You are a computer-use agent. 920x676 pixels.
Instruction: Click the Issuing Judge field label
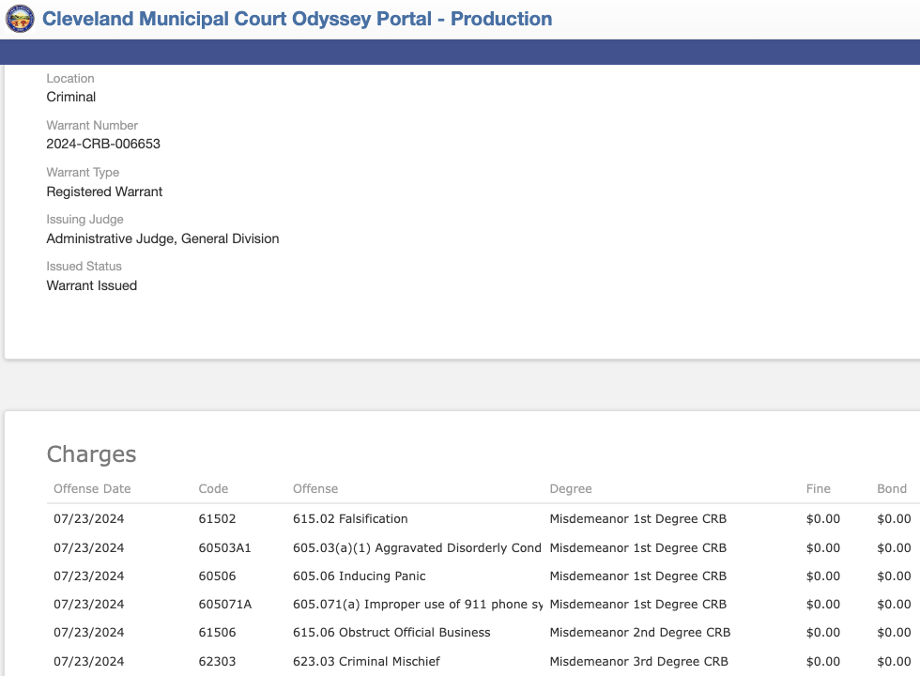(x=85, y=220)
